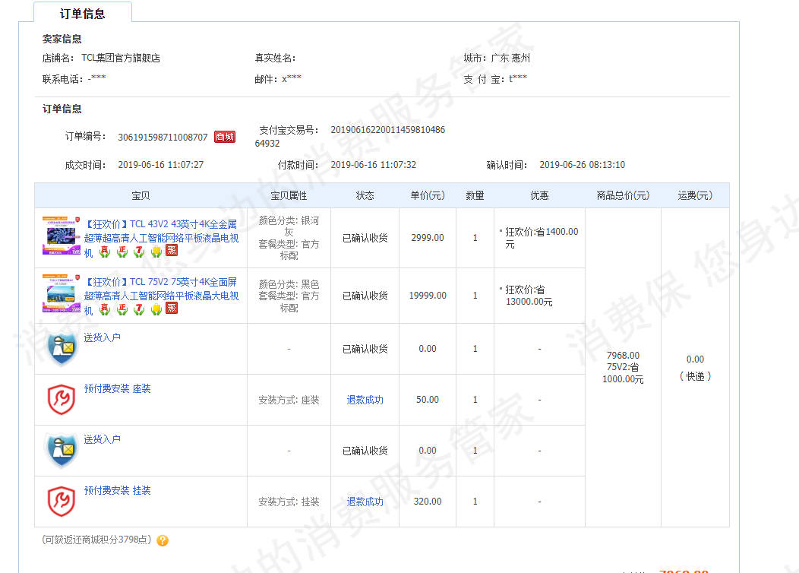Click the red 聚 badge on TCL 75V2

click(x=172, y=309)
